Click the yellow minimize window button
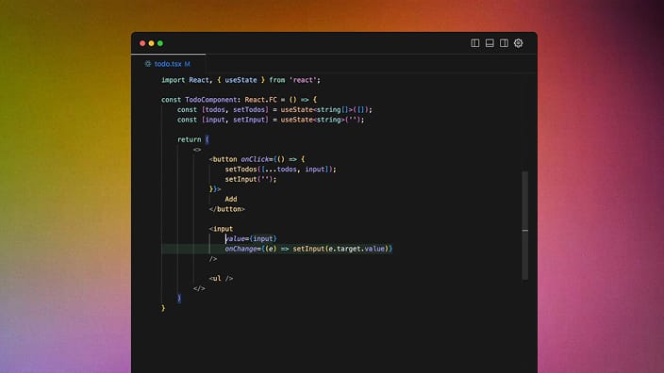664x373 pixels. point(151,43)
